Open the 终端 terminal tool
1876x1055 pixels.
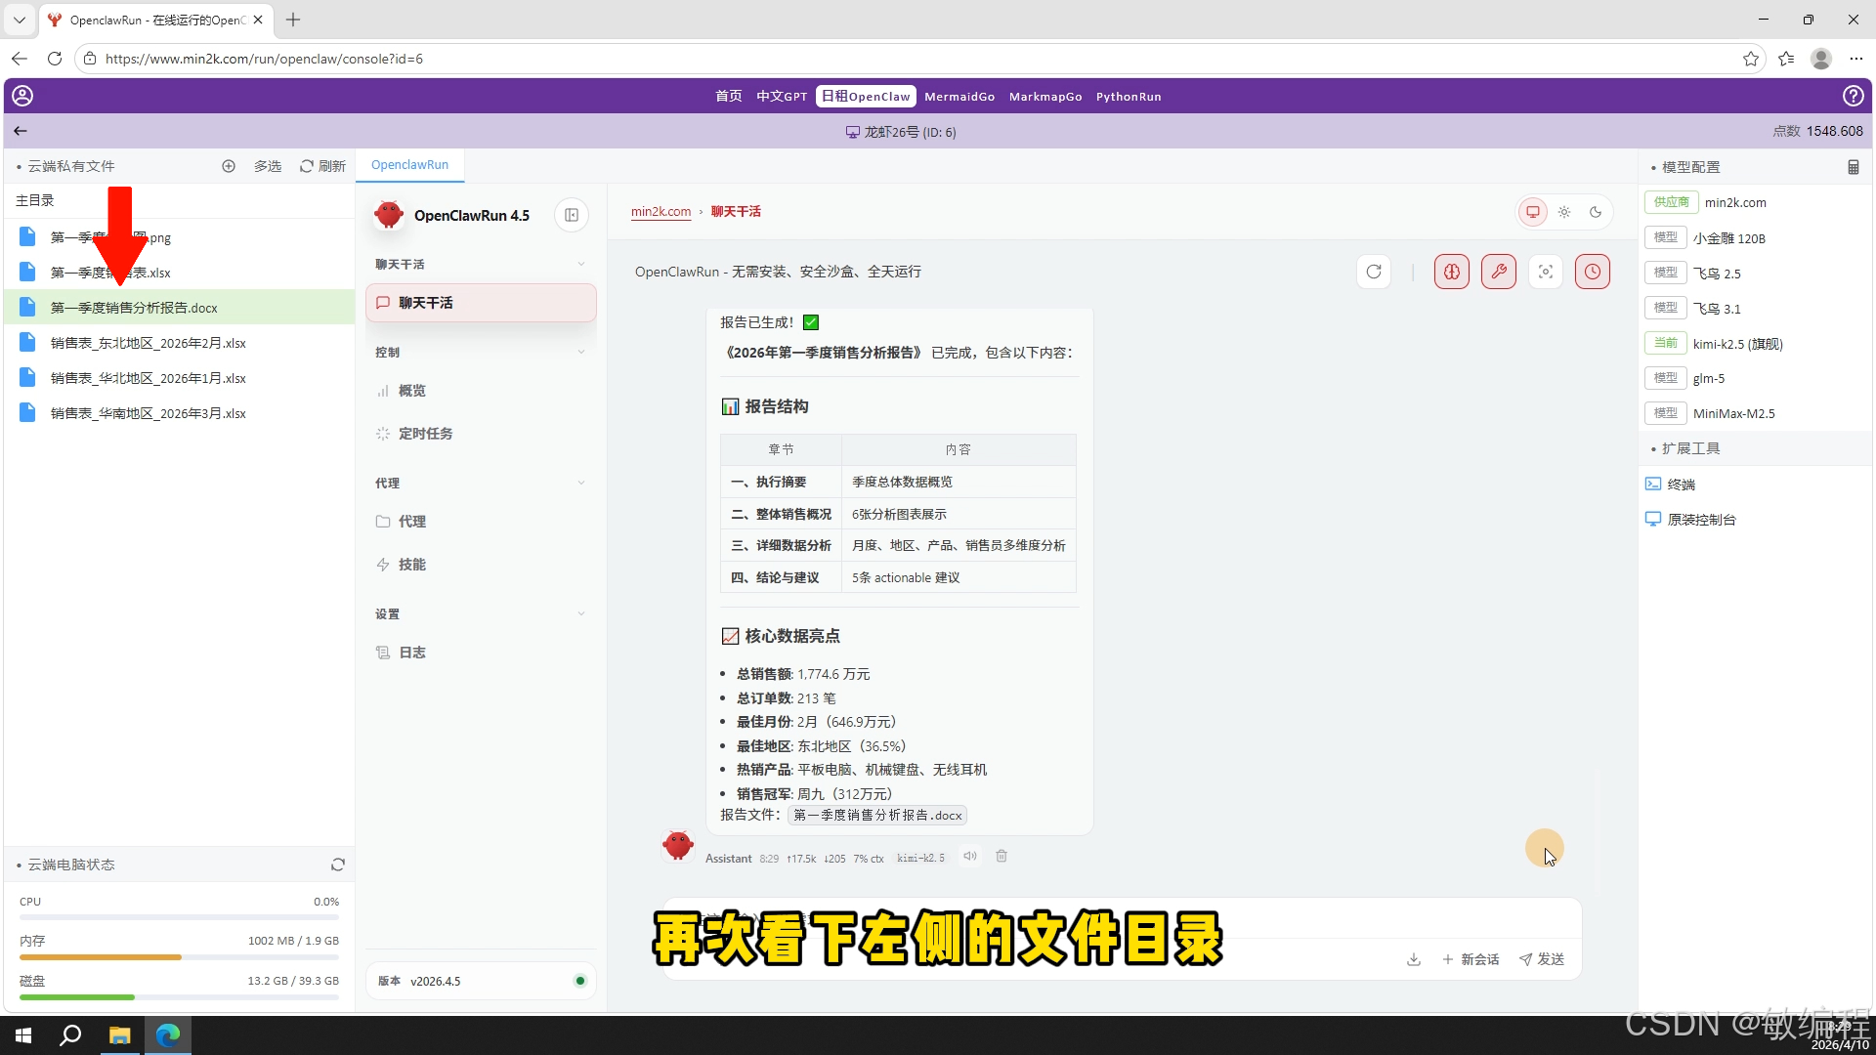(x=1680, y=484)
